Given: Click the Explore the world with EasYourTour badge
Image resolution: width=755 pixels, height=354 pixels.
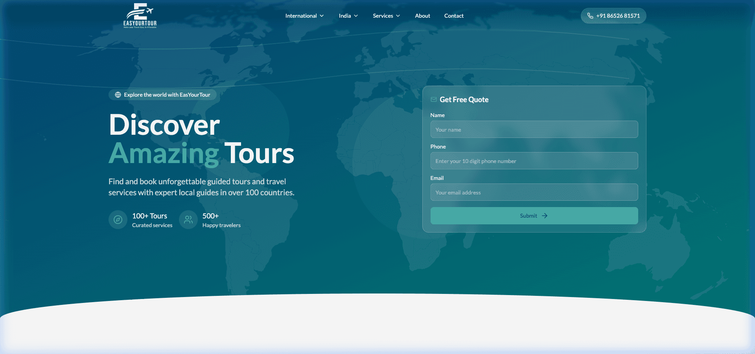Looking at the screenshot, I should coord(162,95).
